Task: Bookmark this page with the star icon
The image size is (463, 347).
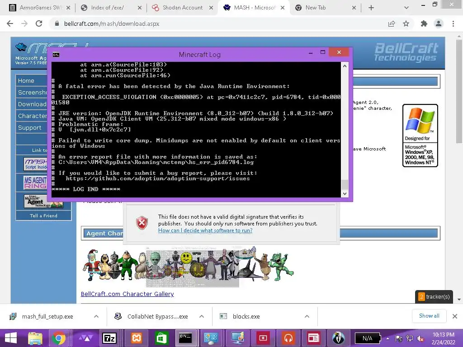Action: coord(406,23)
